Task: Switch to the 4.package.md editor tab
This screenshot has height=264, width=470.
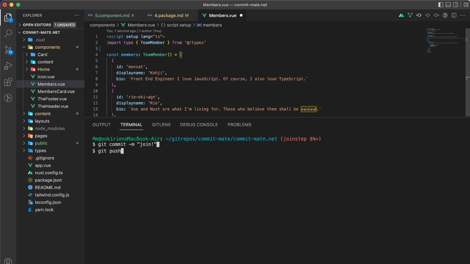Action: (169, 16)
